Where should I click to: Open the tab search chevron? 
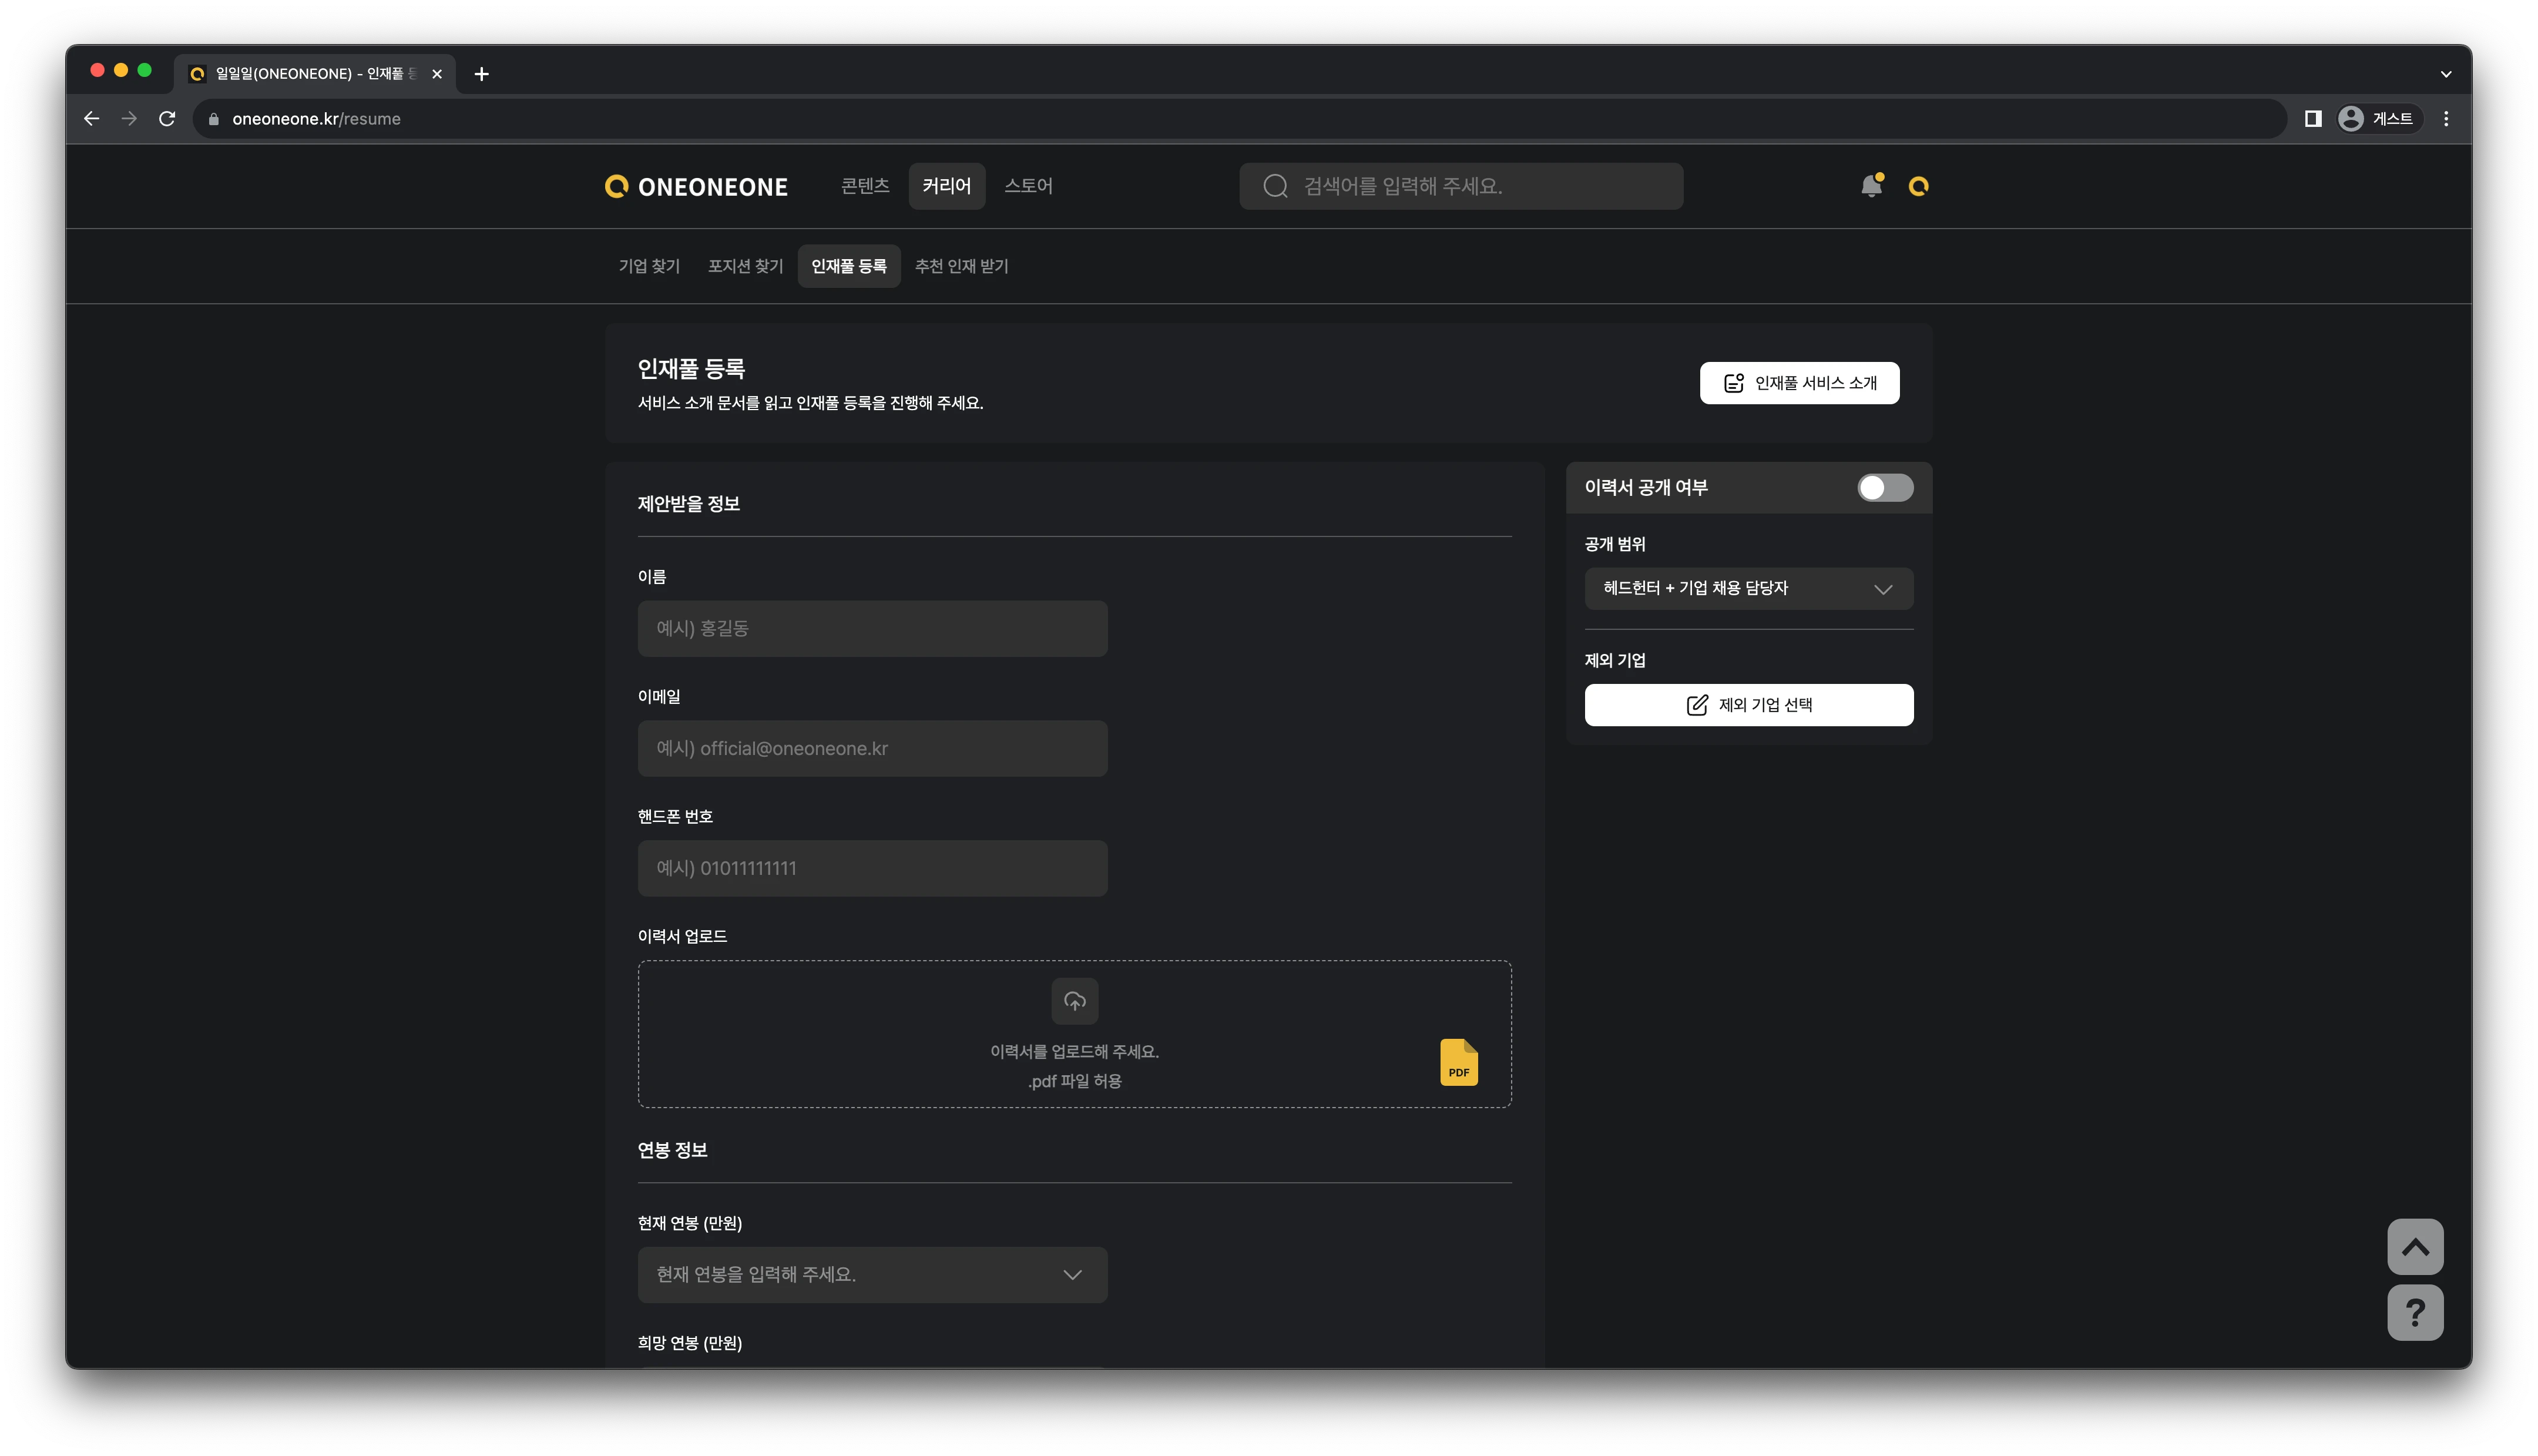coord(2445,74)
